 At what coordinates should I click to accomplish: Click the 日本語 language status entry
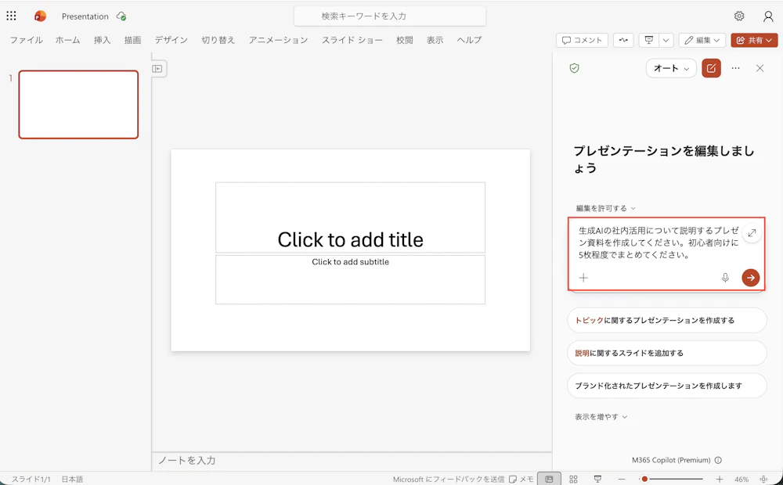click(72, 479)
